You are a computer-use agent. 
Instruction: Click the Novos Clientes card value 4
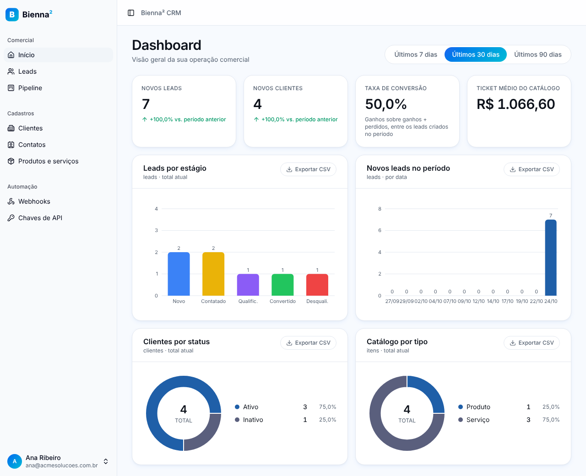(258, 104)
